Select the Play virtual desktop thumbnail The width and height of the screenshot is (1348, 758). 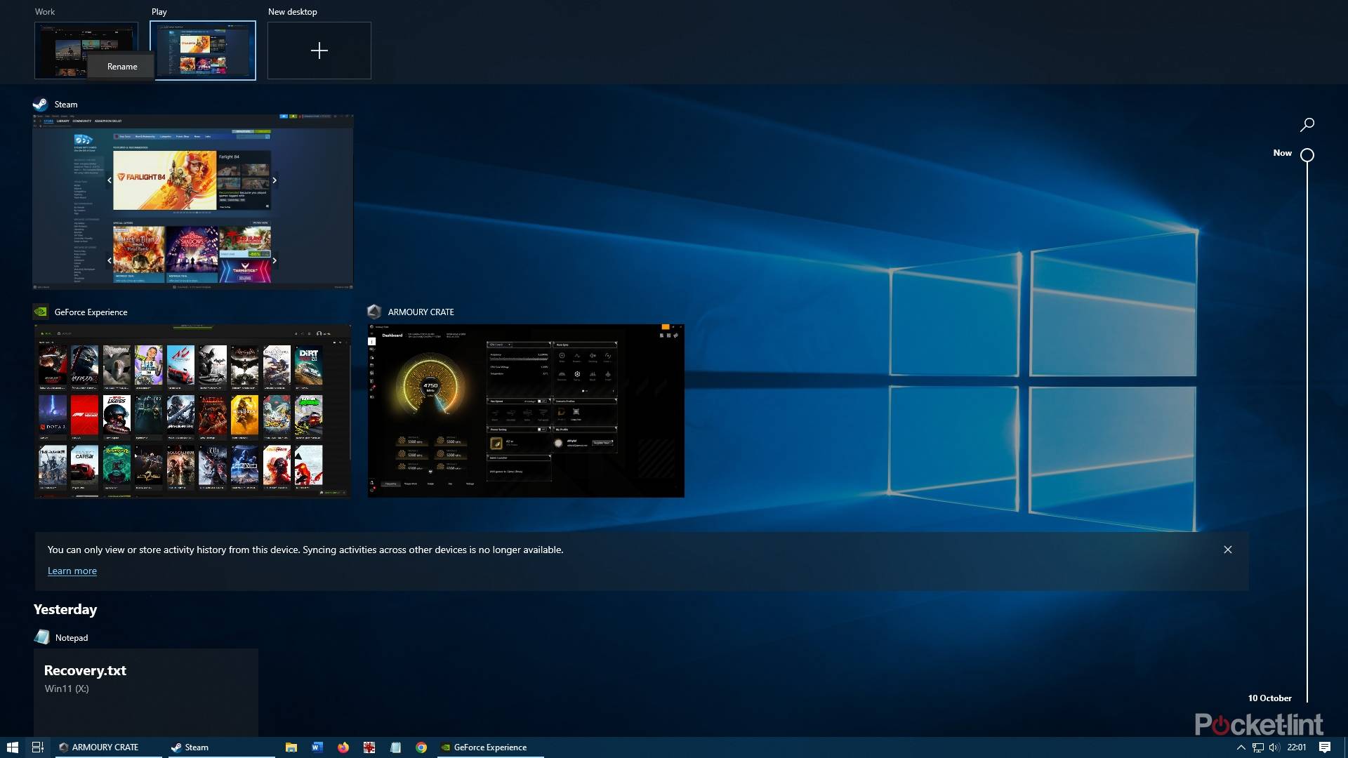pyautogui.click(x=203, y=50)
